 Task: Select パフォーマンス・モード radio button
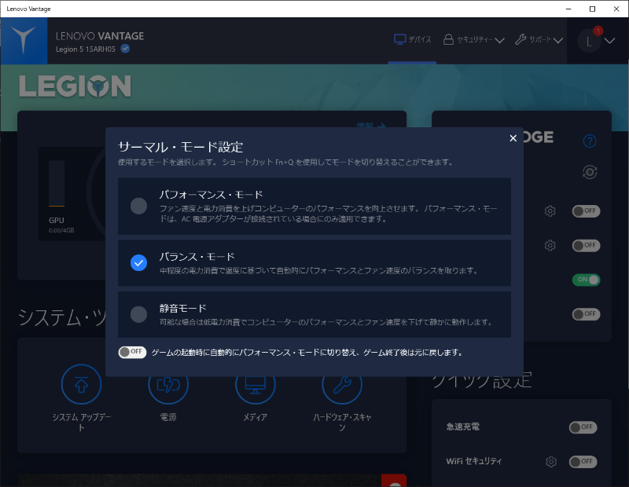138,207
